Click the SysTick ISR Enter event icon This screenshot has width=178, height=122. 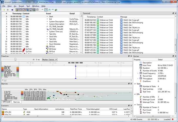47,49
